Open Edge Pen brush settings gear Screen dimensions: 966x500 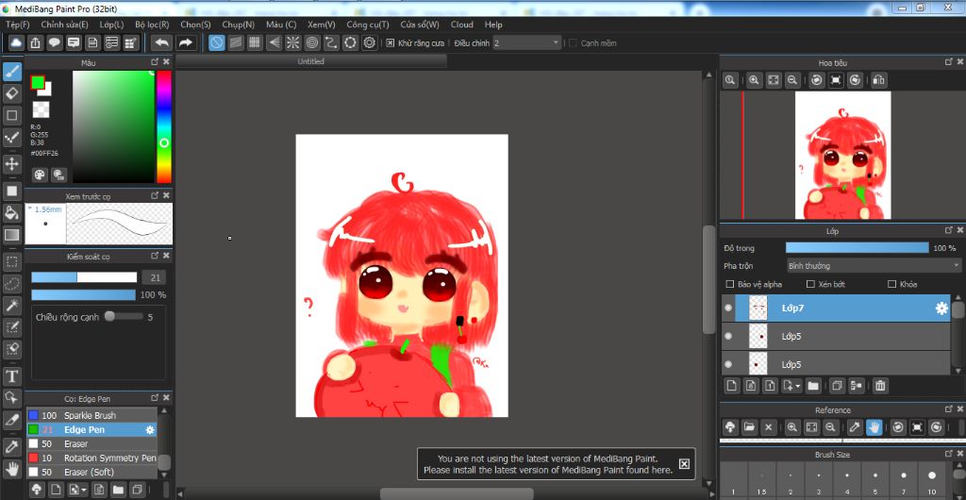149,430
